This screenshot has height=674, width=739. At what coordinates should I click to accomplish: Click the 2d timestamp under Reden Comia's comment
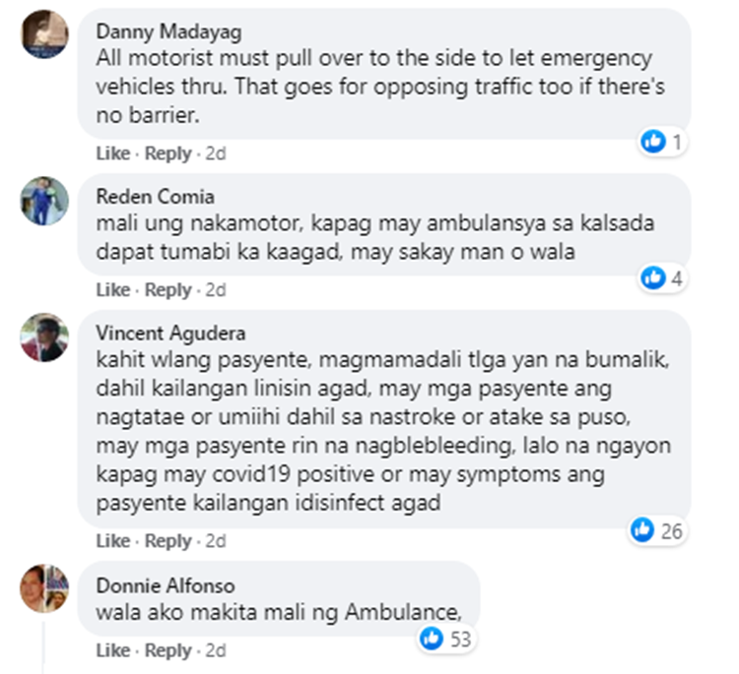tap(216, 290)
